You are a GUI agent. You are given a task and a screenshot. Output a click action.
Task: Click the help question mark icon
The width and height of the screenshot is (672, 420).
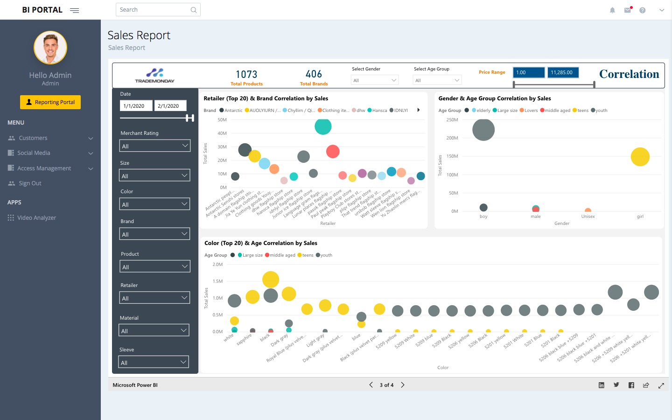pos(643,10)
